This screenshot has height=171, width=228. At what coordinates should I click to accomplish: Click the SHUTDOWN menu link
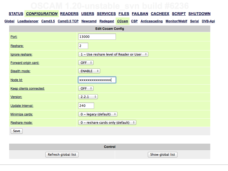click(x=199, y=14)
